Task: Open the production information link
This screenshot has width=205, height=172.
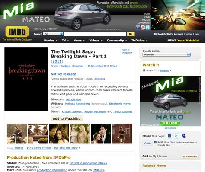Action: [x=52, y=170]
